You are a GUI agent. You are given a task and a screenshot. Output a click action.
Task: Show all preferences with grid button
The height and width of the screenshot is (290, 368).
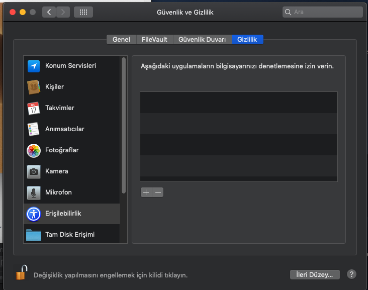coord(83,12)
